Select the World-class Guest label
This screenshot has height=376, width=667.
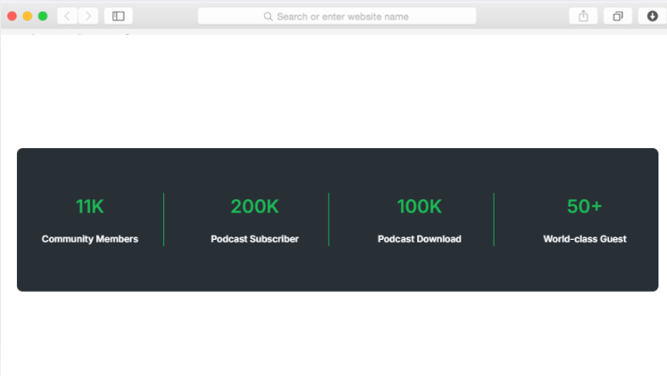[585, 239]
